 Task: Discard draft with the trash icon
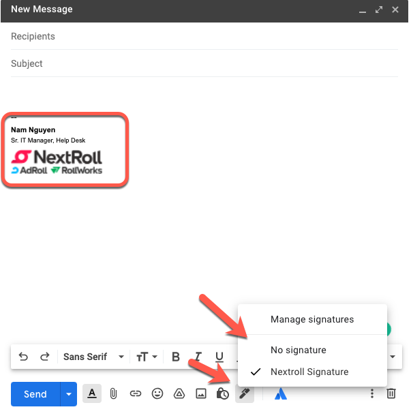tap(391, 393)
